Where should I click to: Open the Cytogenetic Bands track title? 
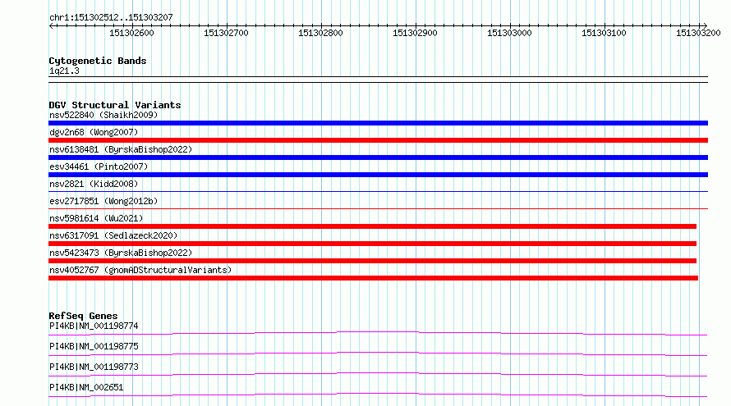(x=98, y=61)
